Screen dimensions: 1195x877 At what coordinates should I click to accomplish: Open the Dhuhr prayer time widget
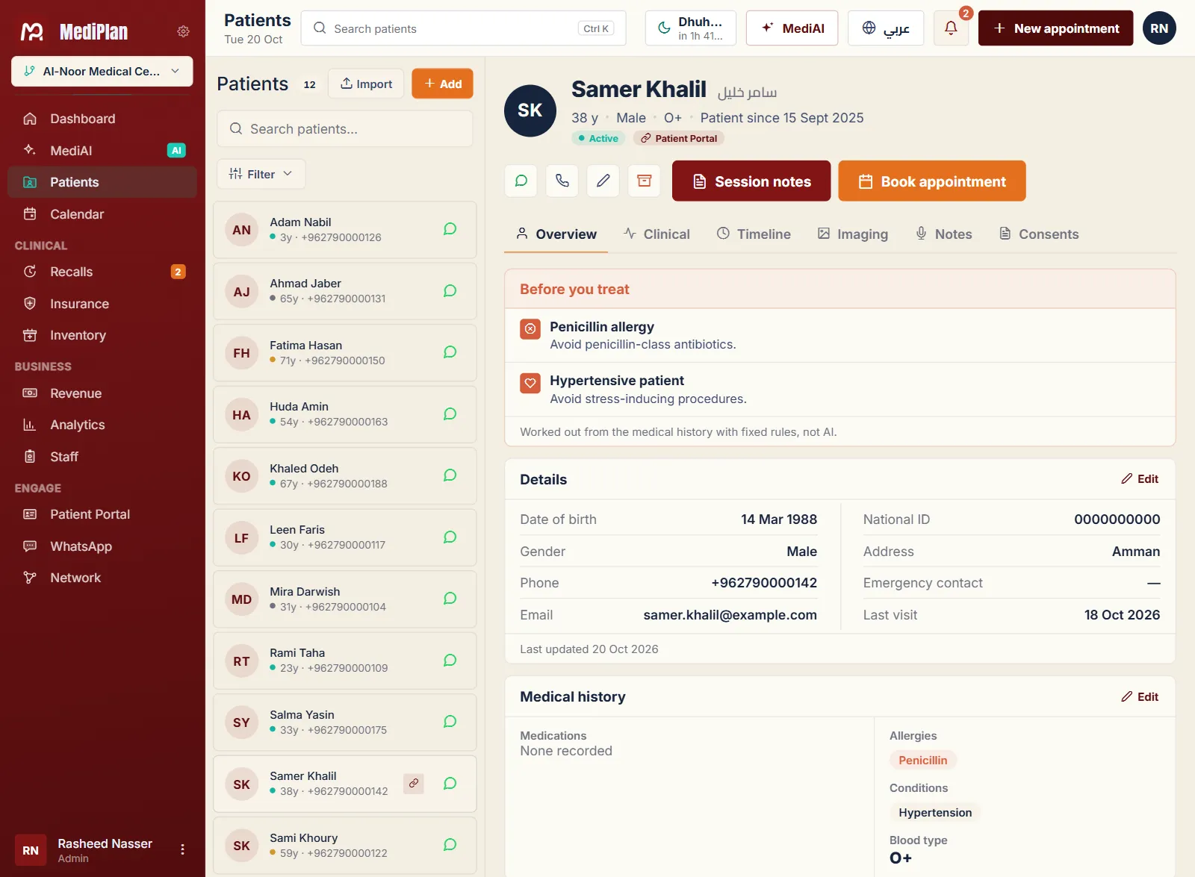691,28
